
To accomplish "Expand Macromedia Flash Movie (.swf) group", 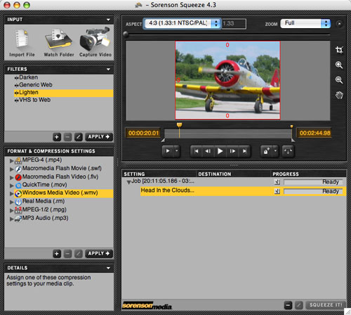I will tap(11, 169).
